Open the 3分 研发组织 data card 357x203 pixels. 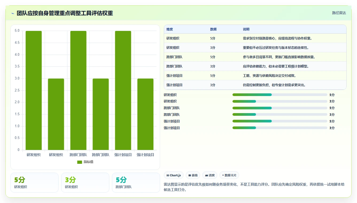(x=85, y=182)
